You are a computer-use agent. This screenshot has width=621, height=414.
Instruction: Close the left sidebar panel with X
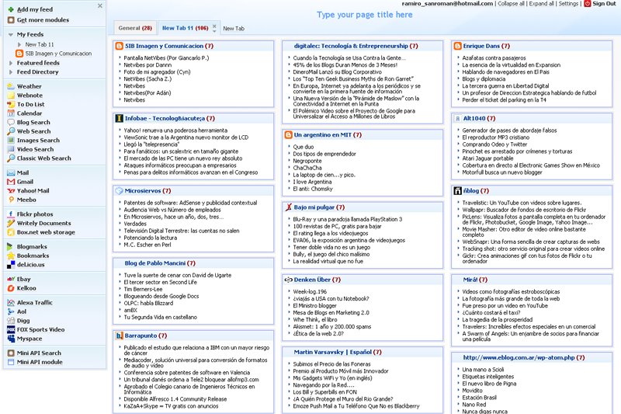click(x=100, y=5)
